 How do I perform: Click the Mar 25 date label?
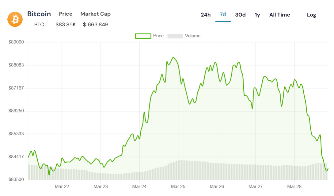(x=178, y=187)
